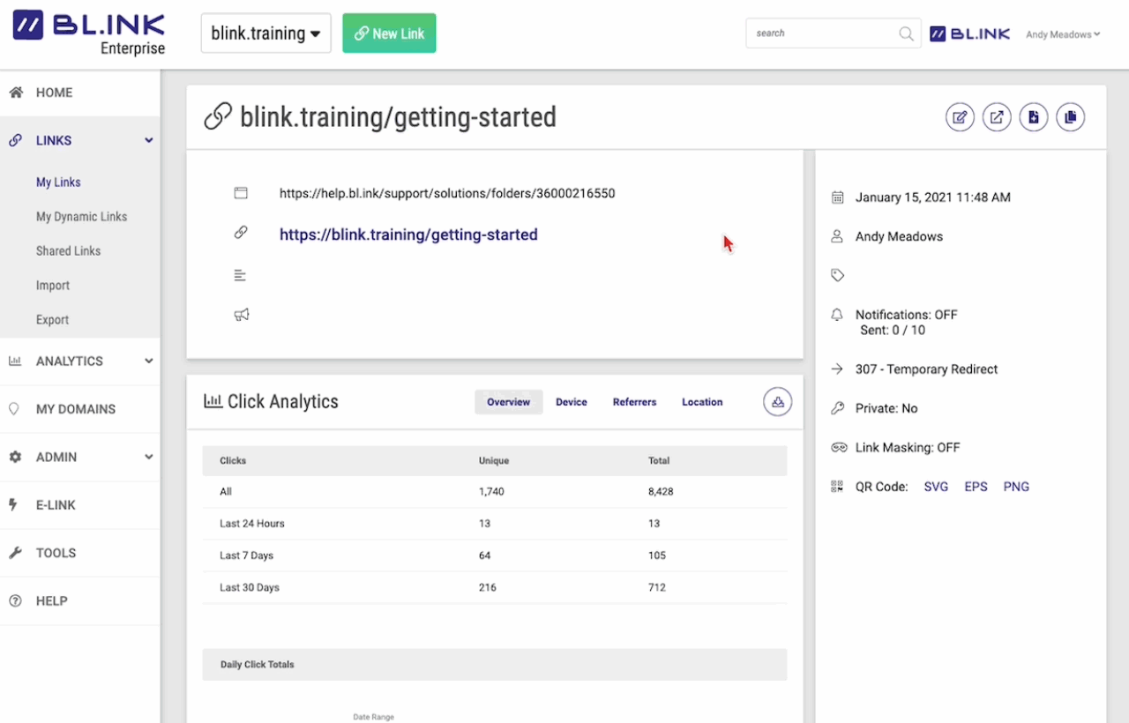
Task: Click the tag icon in details panel
Action: (838, 275)
